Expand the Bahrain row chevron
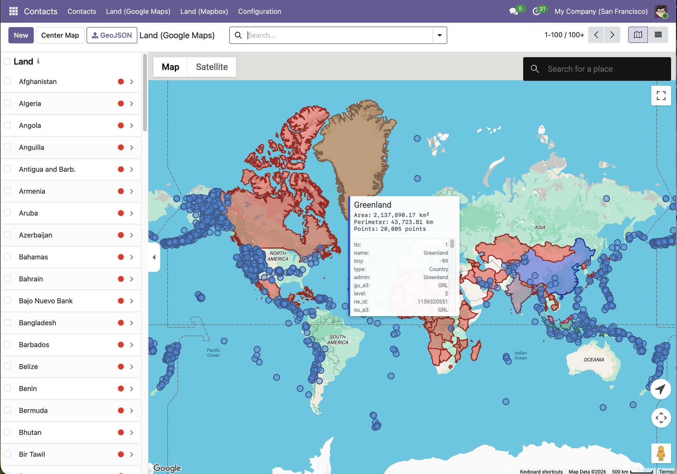This screenshot has width=677, height=474. pos(132,279)
